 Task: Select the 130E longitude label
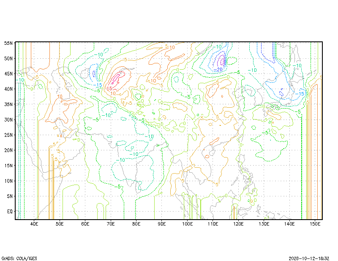click(264, 224)
